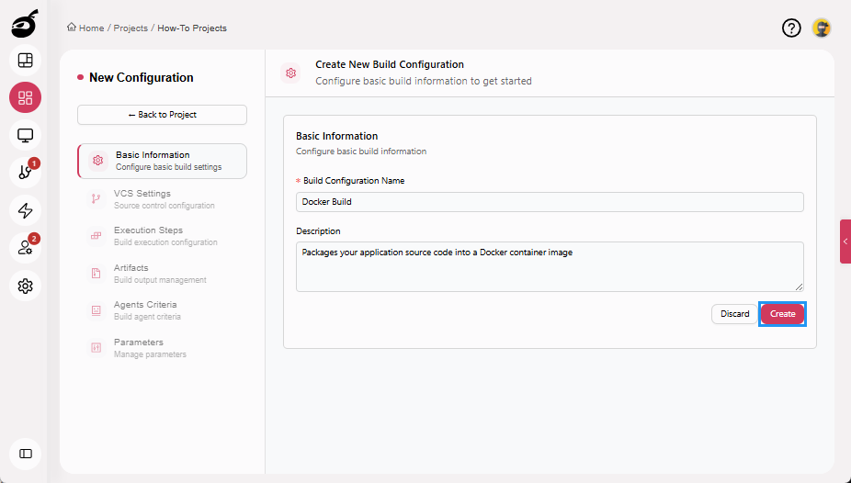
Task: Go to Projects in the breadcrumb
Action: [x=130, y=28]
